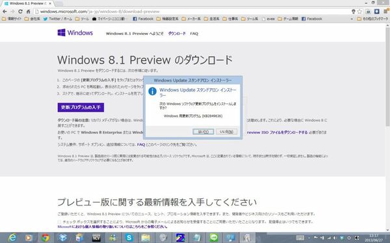390x243 pixels.
Task: Open the Facebook bookmark after ゲーム情報
Action: 311,19
